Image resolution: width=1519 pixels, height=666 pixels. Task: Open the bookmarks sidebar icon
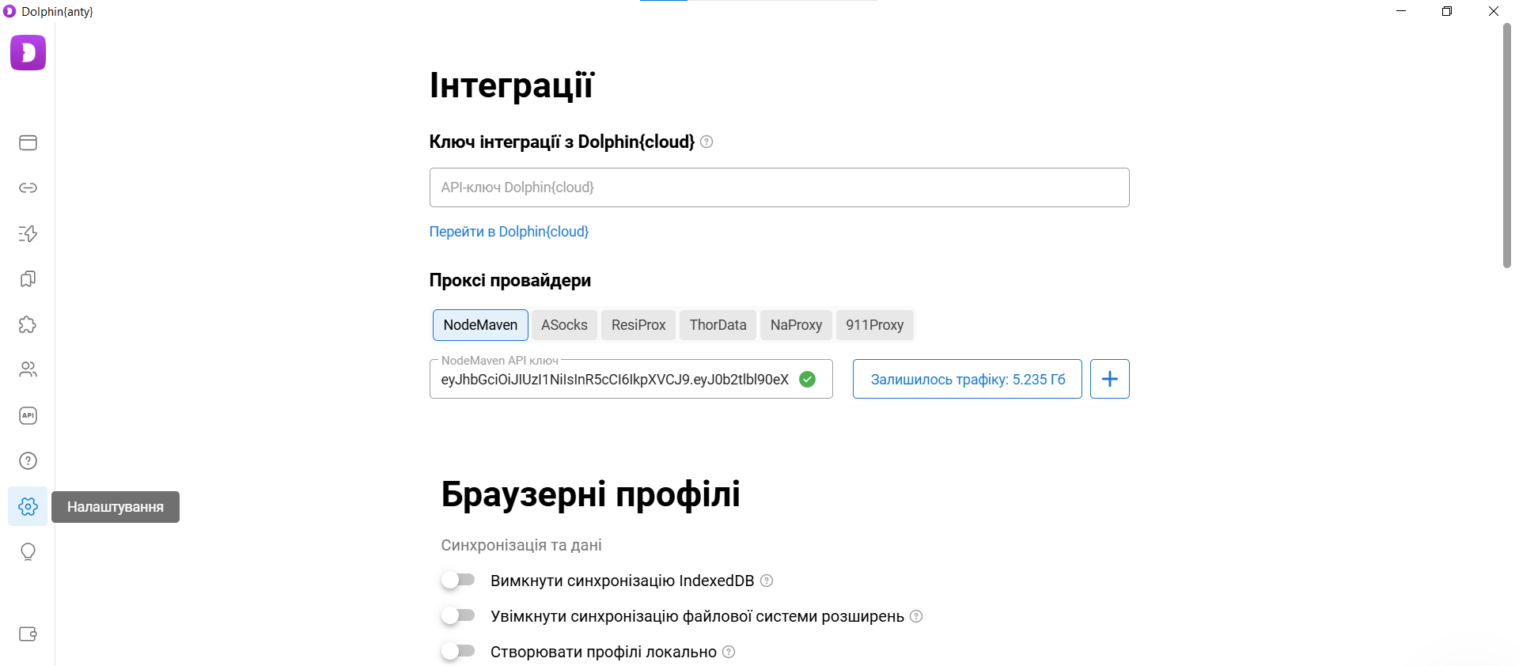click(28, 278)
